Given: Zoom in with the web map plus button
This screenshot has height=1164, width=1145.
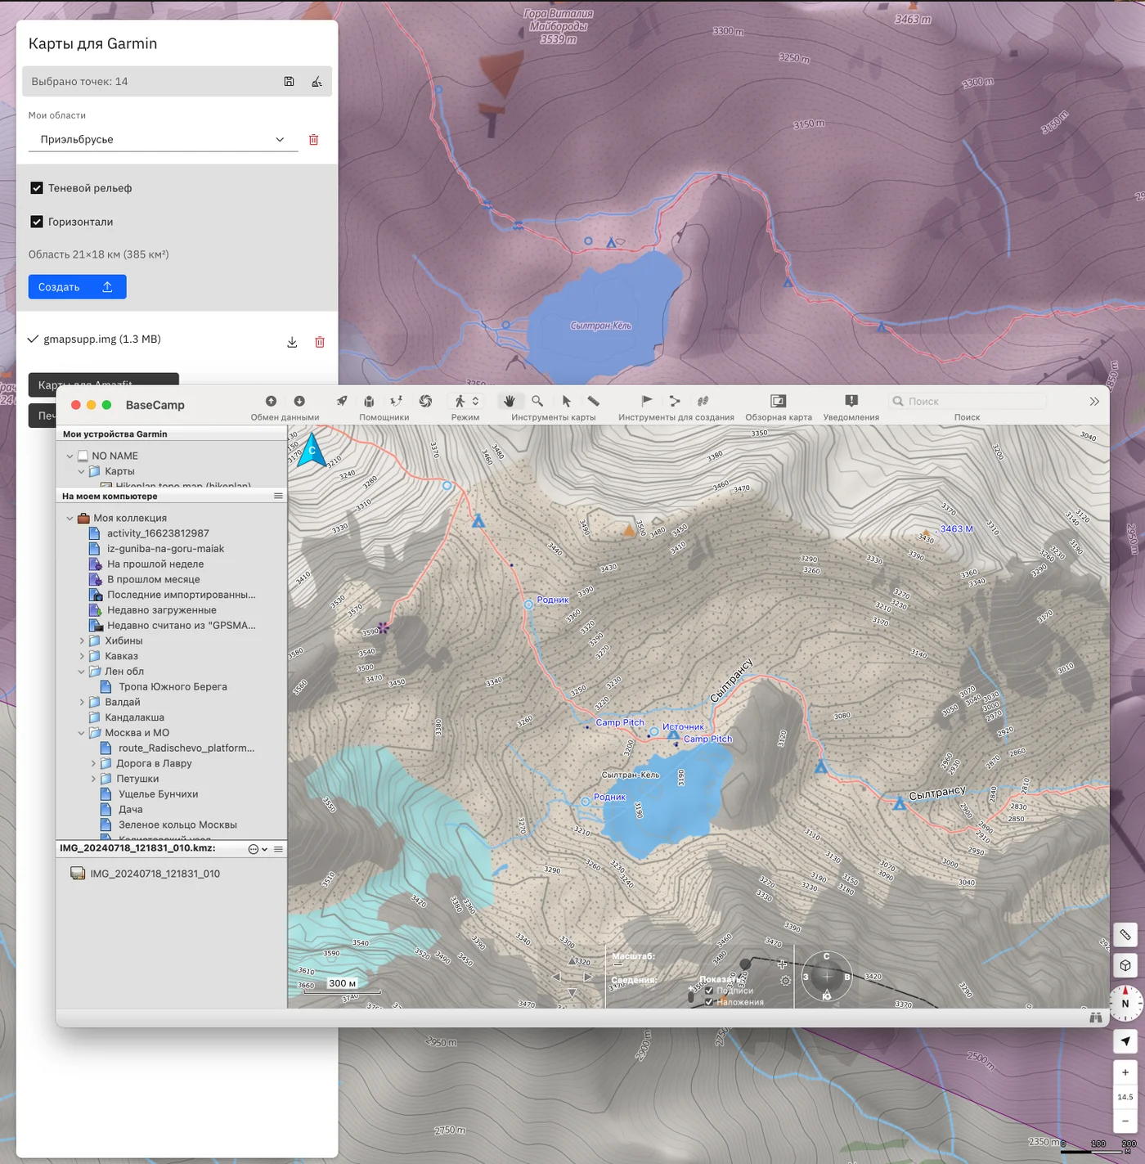Looking at the screenshot, I should coord(1125,1072).
